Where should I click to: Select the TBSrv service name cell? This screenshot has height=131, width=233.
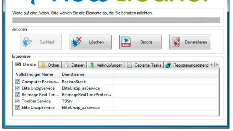[x=67, y=101]
